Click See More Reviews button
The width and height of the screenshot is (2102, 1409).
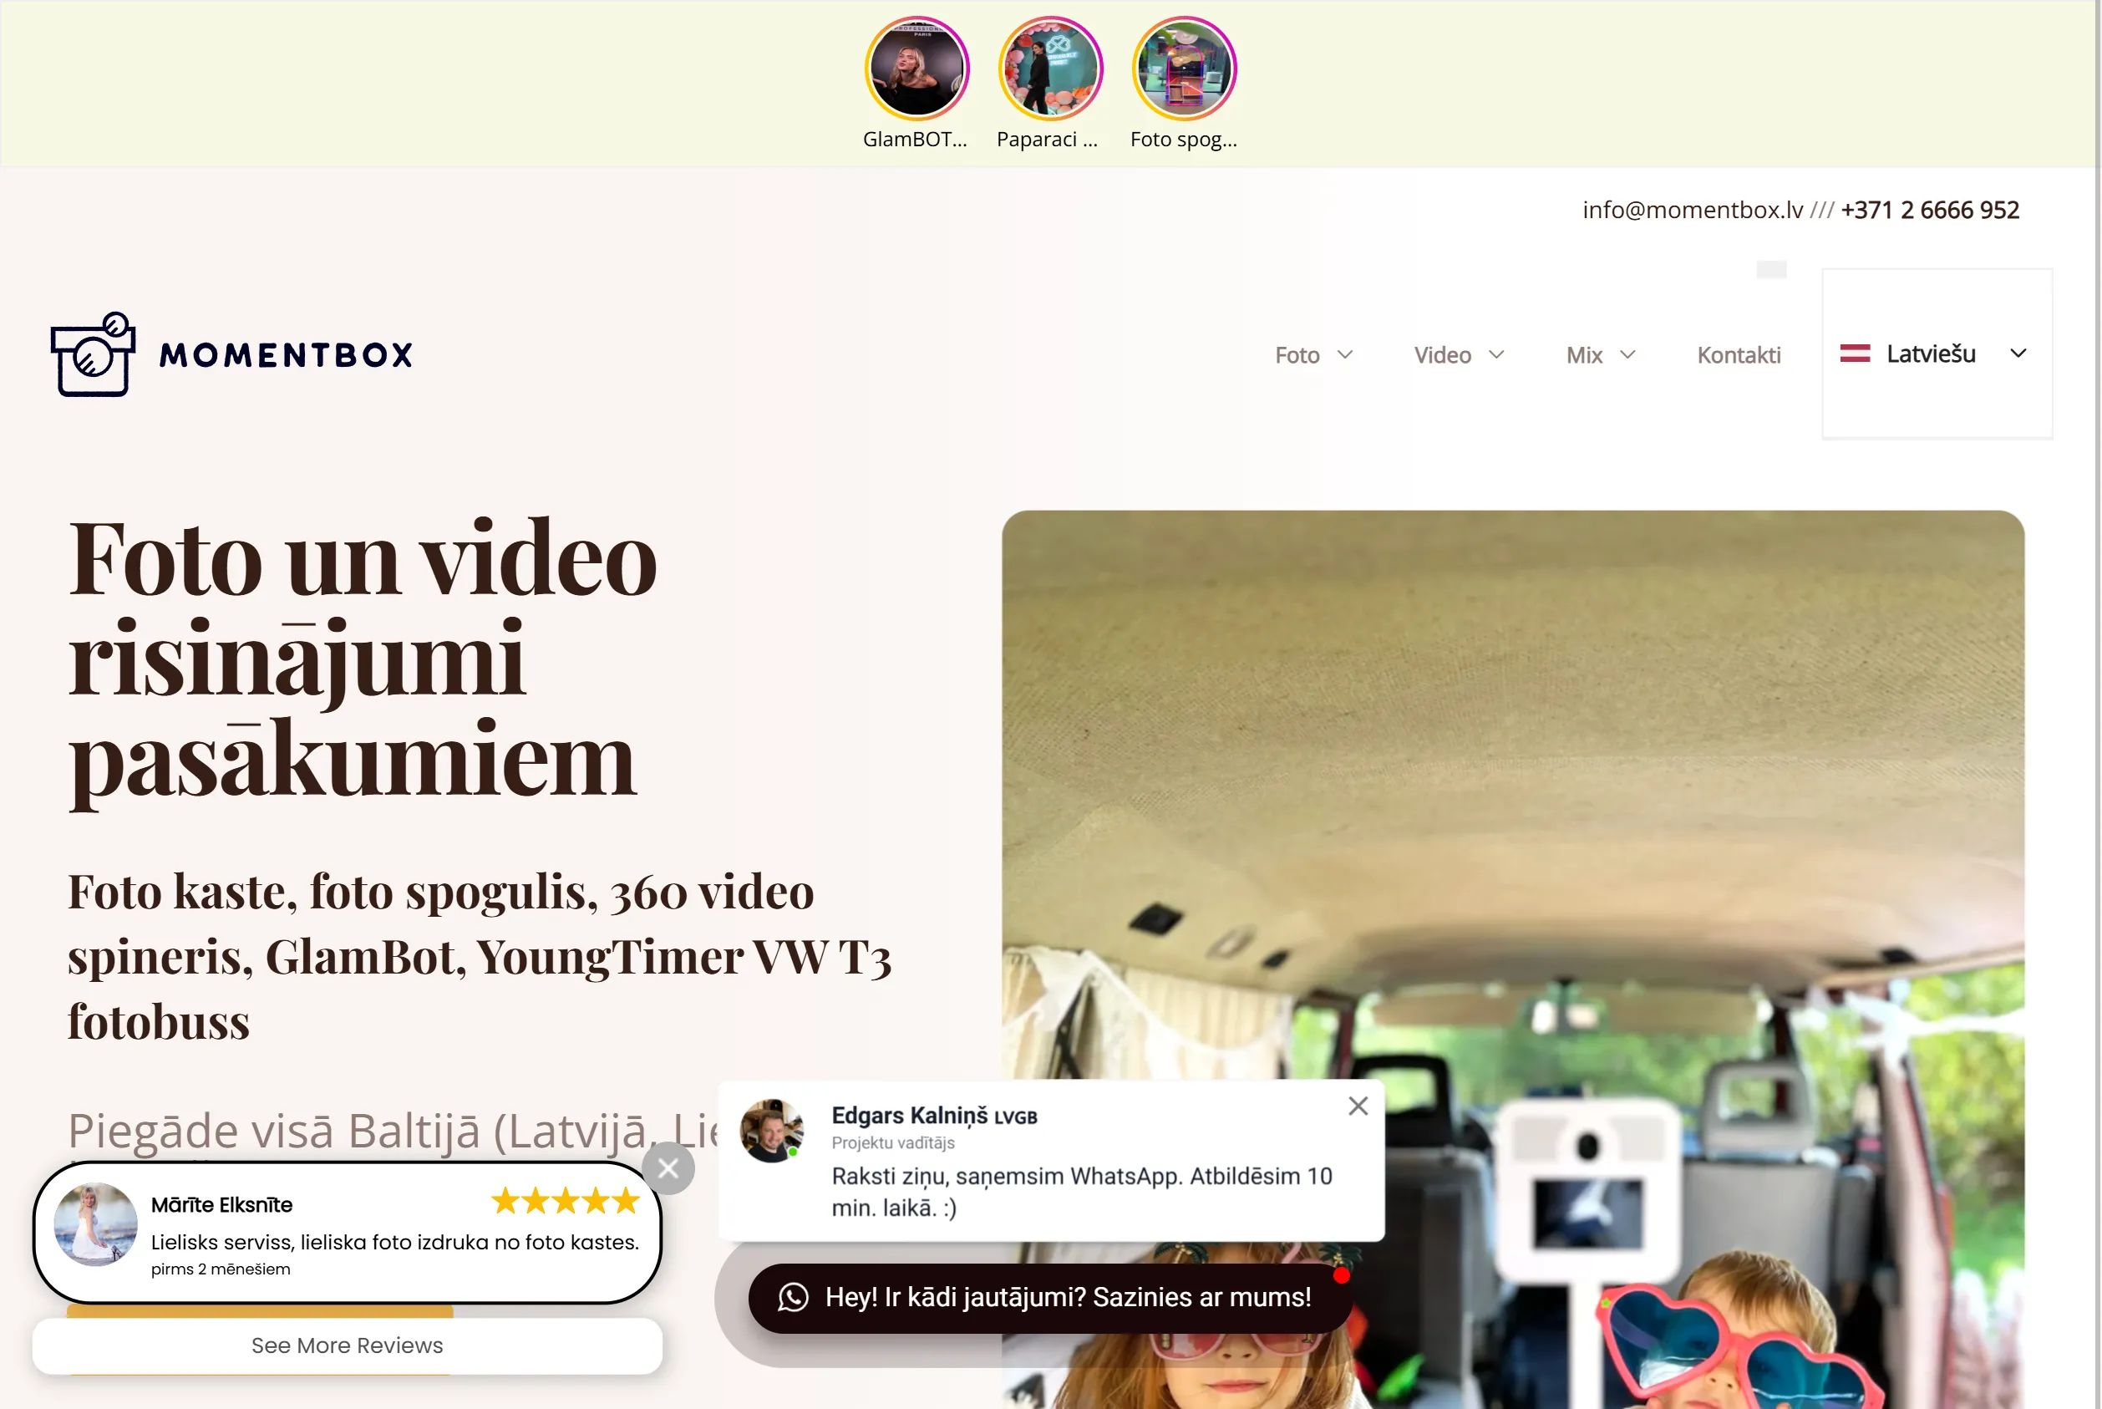point(348,1345)
